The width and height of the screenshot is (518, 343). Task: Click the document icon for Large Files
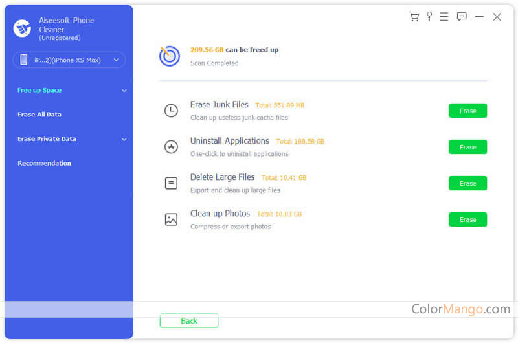(171, 183)
